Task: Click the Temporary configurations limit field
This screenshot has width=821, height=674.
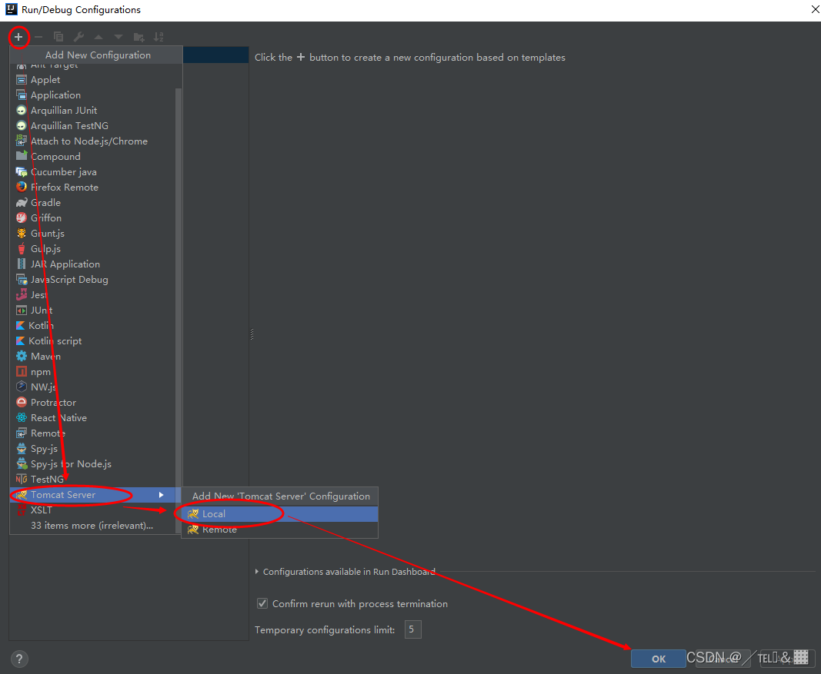Action: (412, 629)
